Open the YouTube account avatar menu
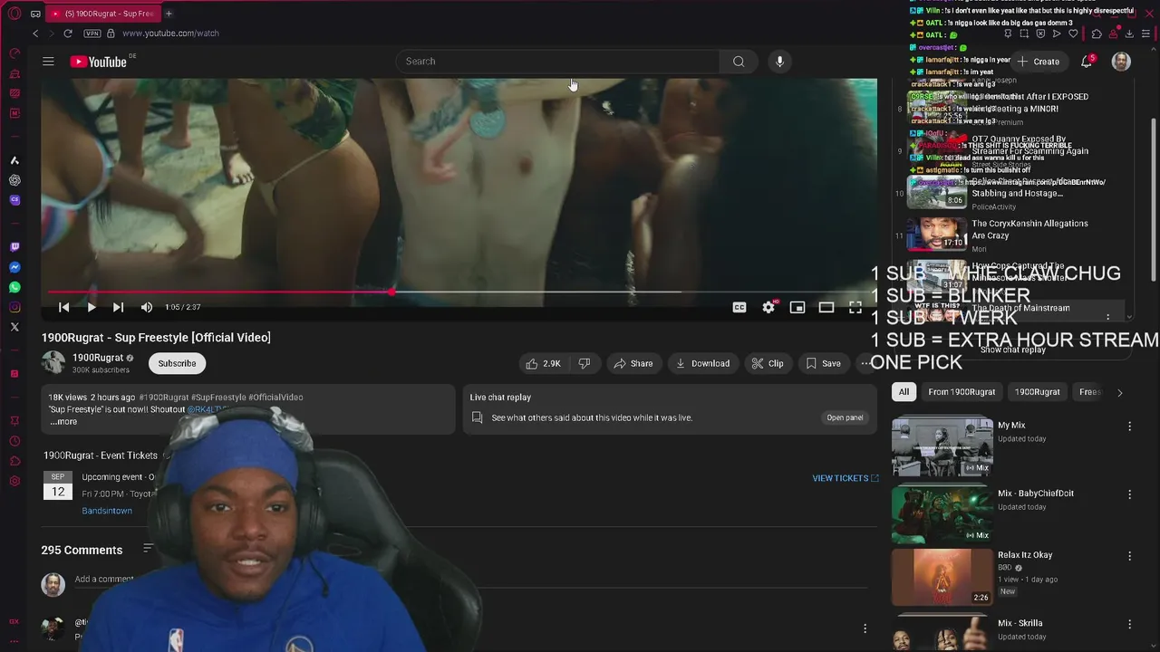 coord(1121,62)
